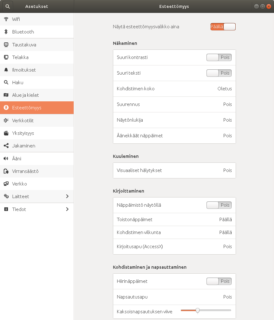Expand the Tiedot section arrow

click(x=67, y=209)
